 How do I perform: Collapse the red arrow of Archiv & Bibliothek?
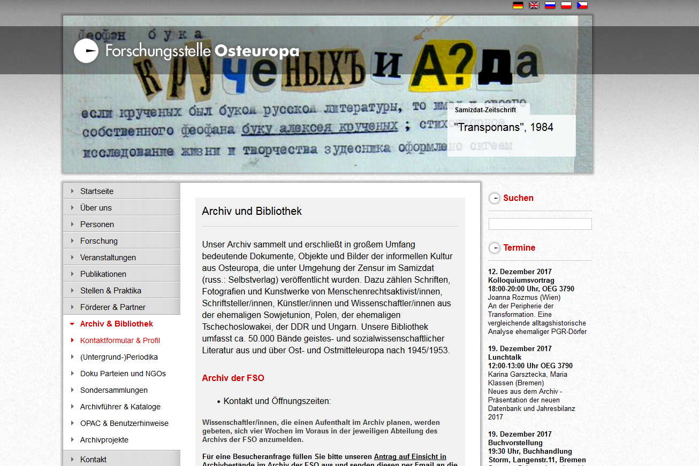point(72,324)
